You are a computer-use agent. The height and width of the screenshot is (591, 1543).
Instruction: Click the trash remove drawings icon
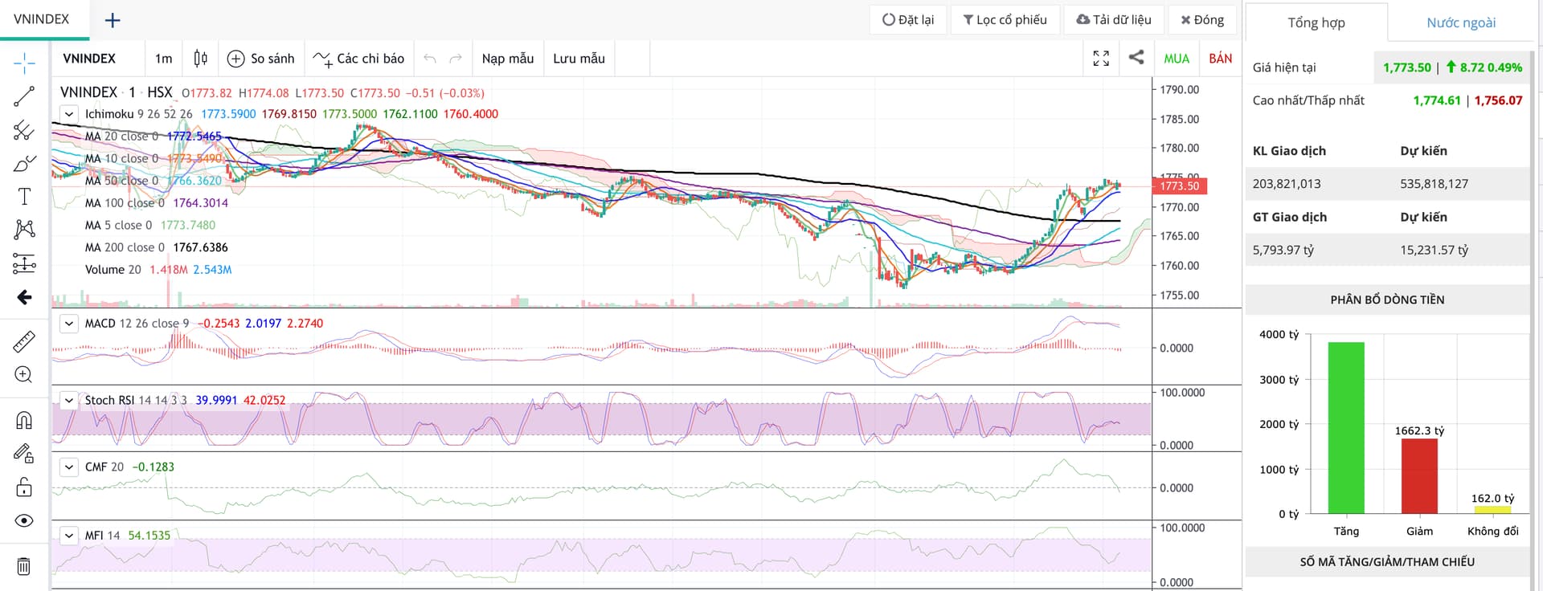point(24,566)
